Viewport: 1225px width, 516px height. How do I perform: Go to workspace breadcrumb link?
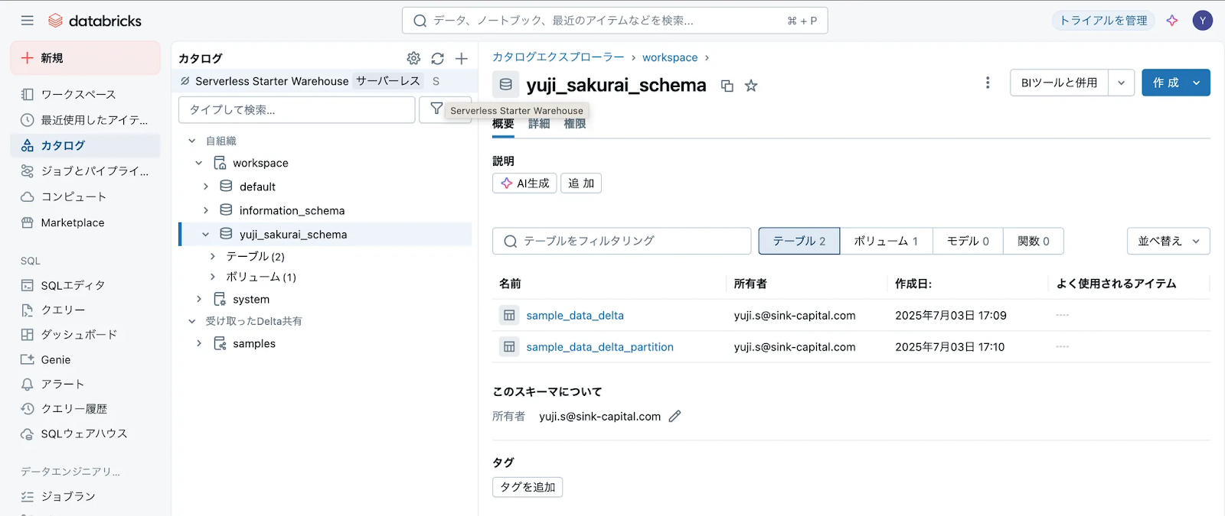670,57
